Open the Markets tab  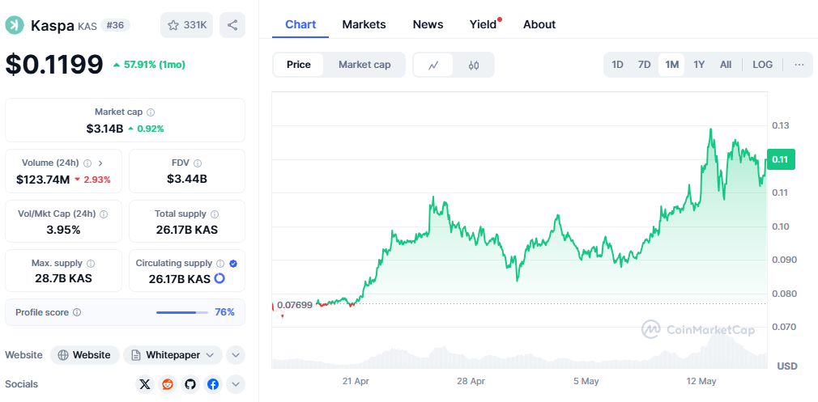(x=364, y=24)
